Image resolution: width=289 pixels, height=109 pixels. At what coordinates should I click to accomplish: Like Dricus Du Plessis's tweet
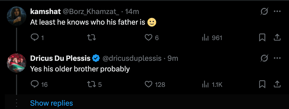pos(155,84)
